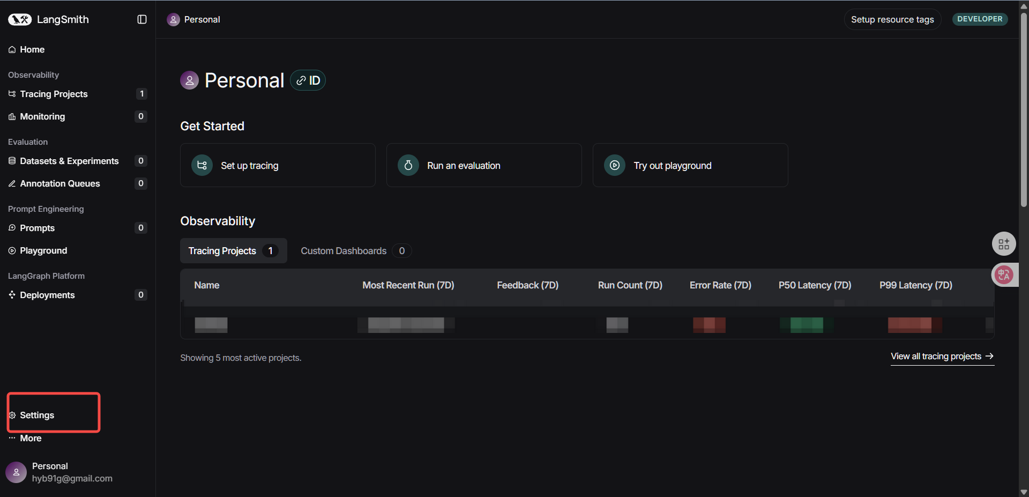Click the scrollbar down arrow
Image resolution: width=1029 pixels, height=497 pixels.
pyautogui.click(x=1024, y=492)
